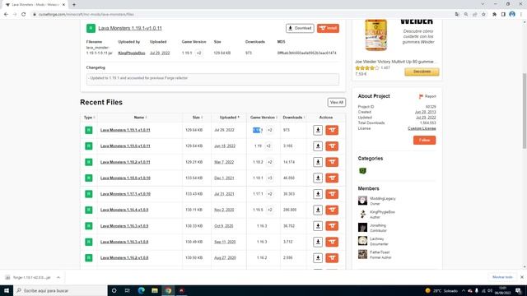The height and width of the screenshot is (296, 527).
Task: Click the page vertical scrollbar
Action: (524, 111)
